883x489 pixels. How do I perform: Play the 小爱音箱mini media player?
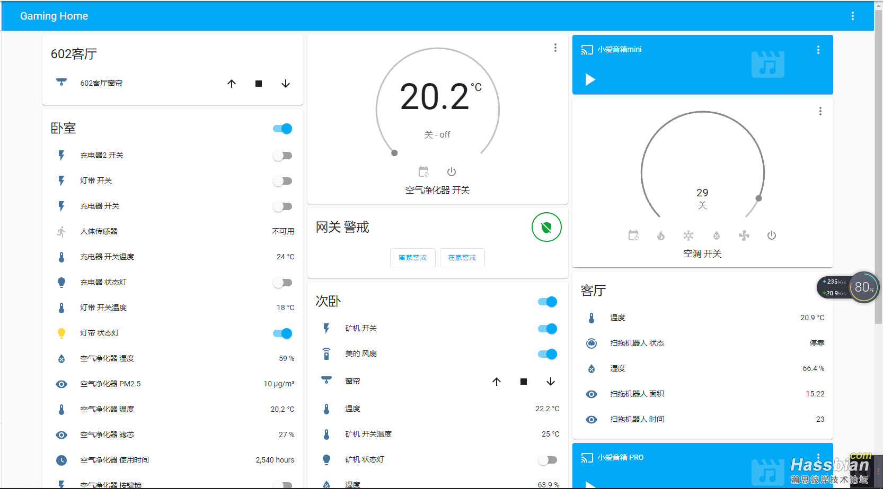pos(590,79)
